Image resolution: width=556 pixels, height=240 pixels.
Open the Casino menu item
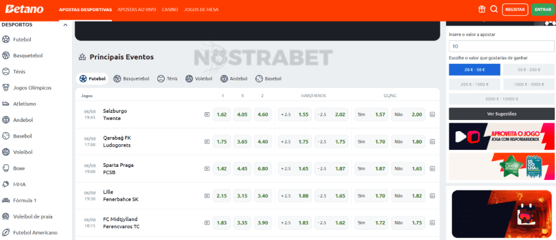pyautogui.click(x=170, y=10)
